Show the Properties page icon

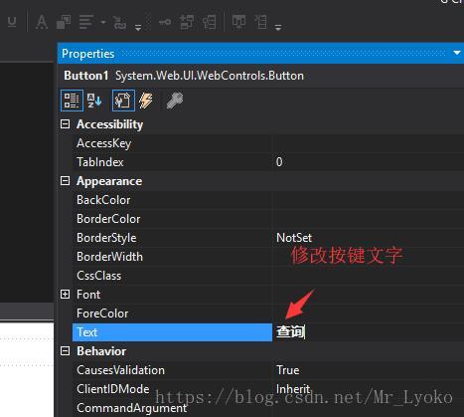[x=123, y=101]
